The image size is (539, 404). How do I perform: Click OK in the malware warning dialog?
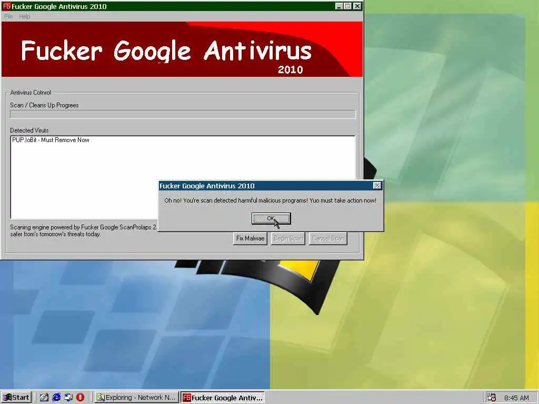tap(271, 218)
